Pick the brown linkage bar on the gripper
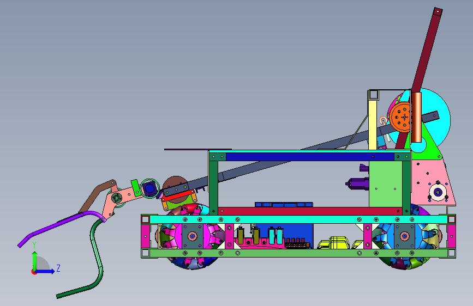 click(x=97, y=195)
